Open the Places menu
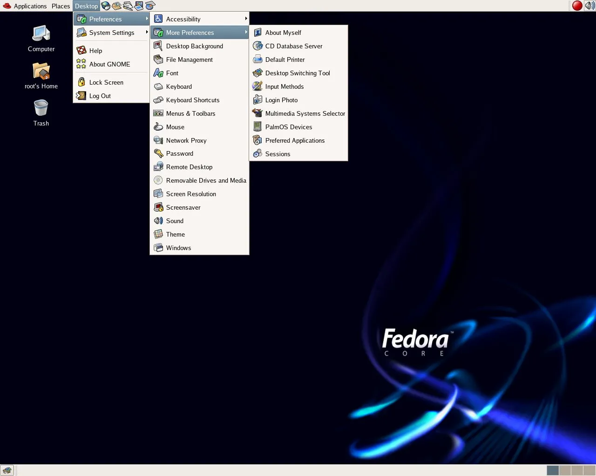This screenshot has height=476, width=596. pos(61,6)
